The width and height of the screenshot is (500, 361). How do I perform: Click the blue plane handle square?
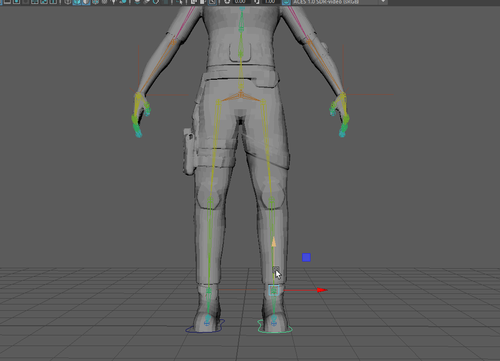306,258
